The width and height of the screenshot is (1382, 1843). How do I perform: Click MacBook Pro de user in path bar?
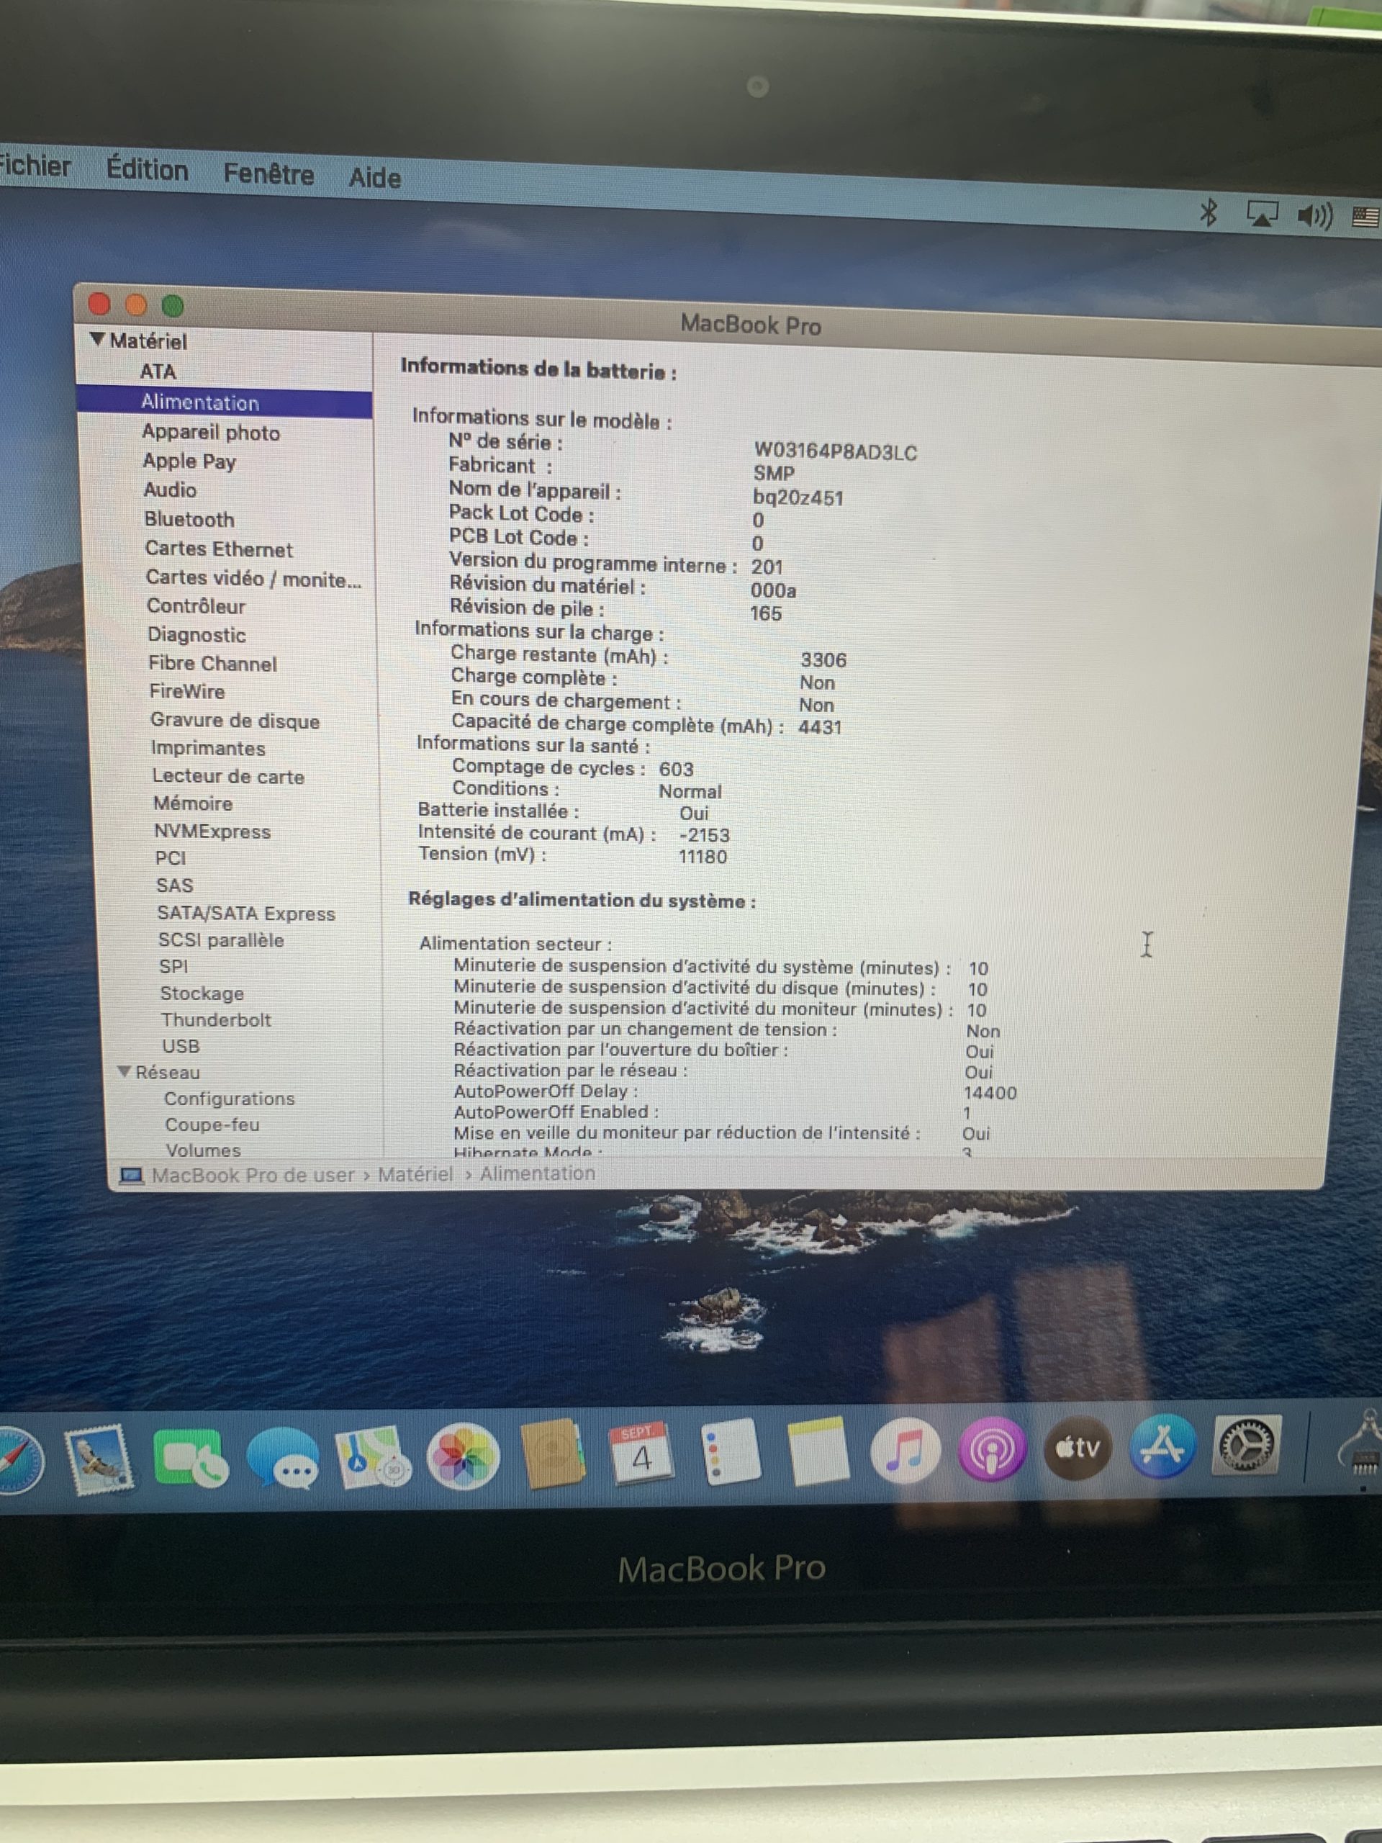pyautogui.click(x=253, y=1175)
